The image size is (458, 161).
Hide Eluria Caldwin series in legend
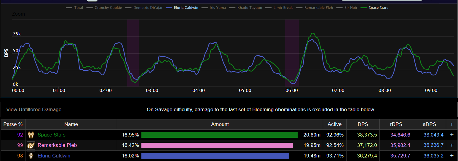[x=182, y=8]
